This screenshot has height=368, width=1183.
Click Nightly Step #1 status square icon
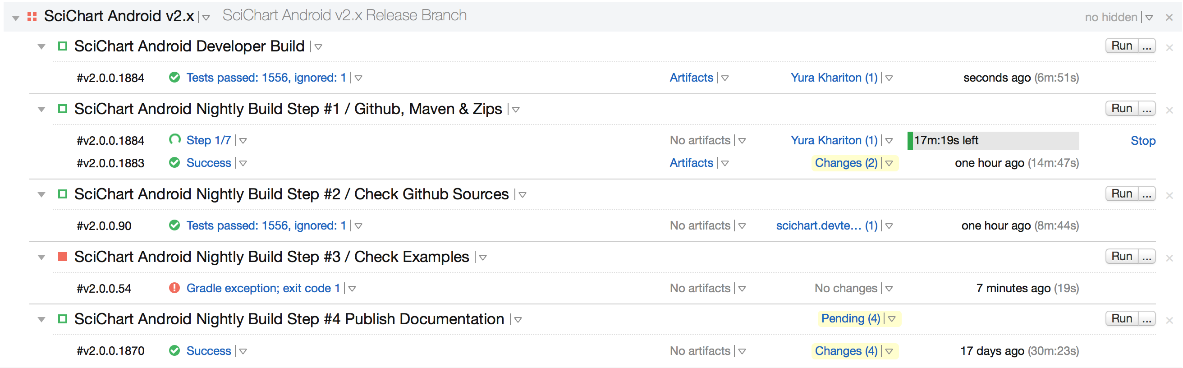(63, 109)
